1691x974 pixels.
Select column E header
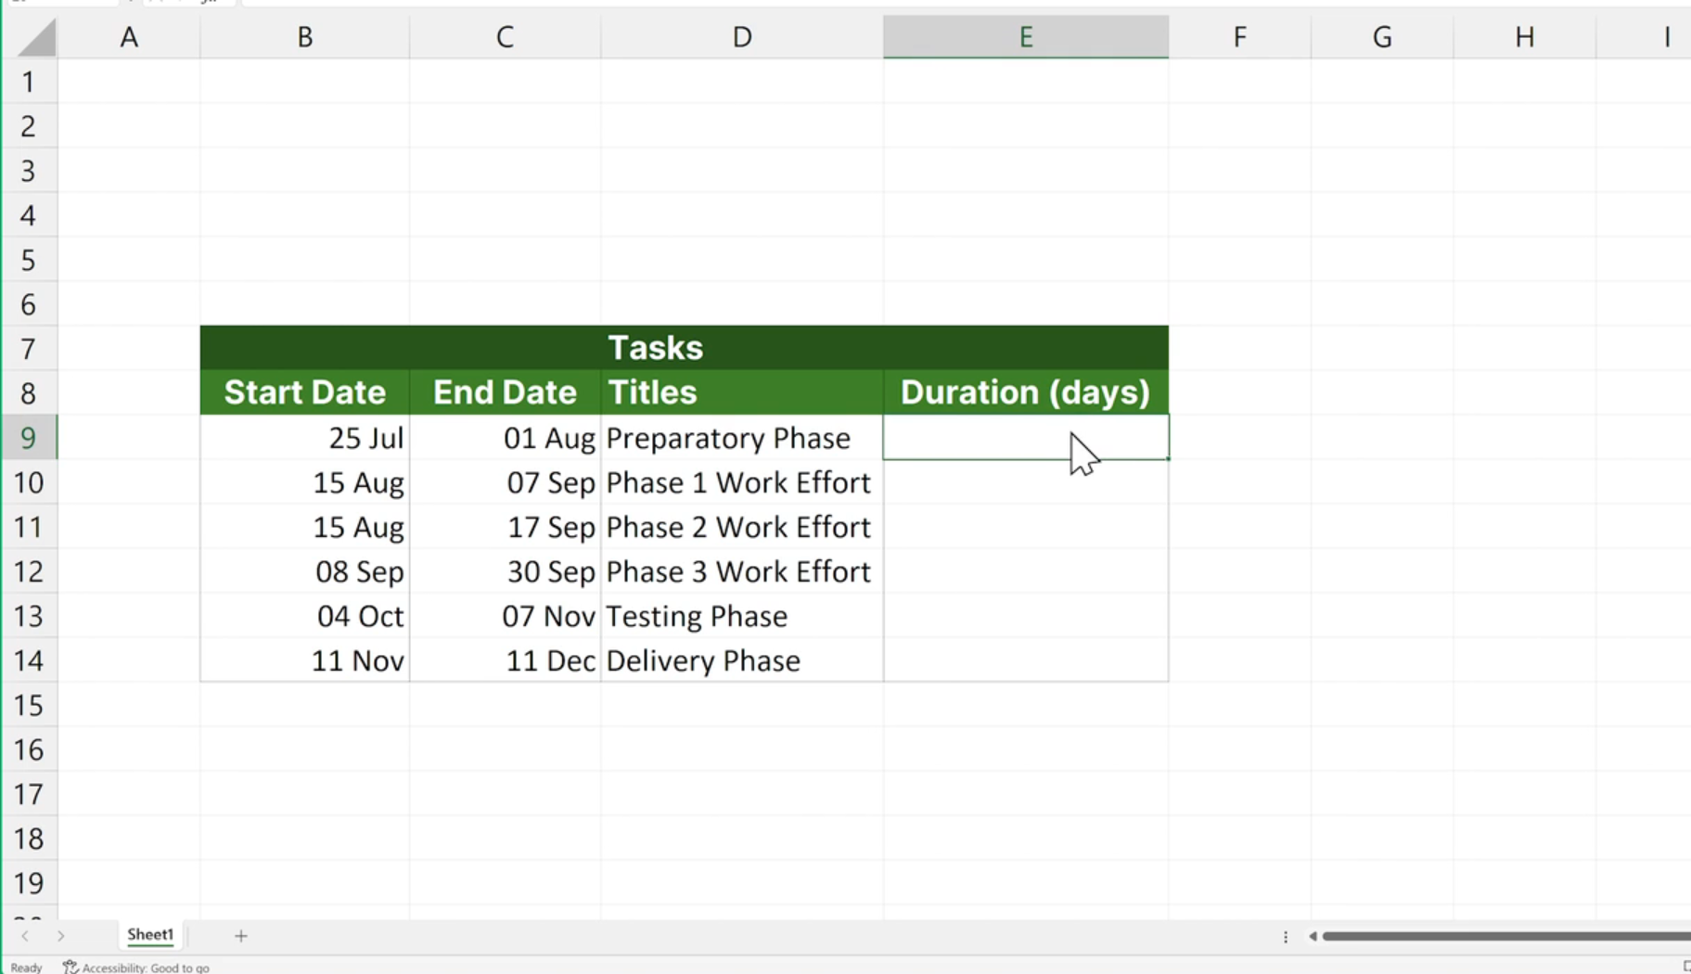tap(1026, 37)
